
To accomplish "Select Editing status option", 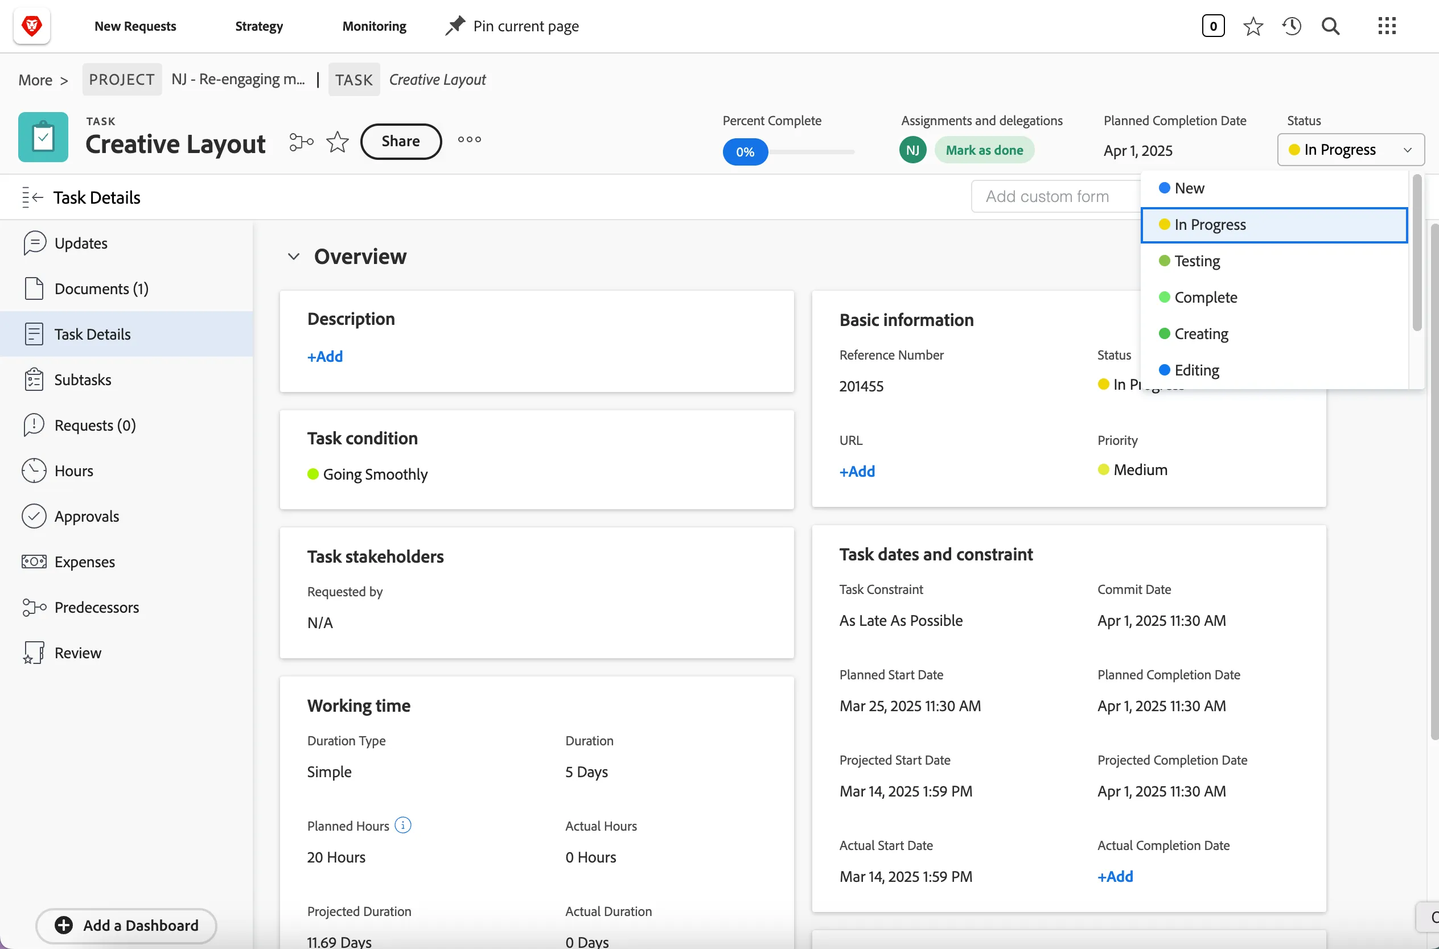I will point(1274,370).
